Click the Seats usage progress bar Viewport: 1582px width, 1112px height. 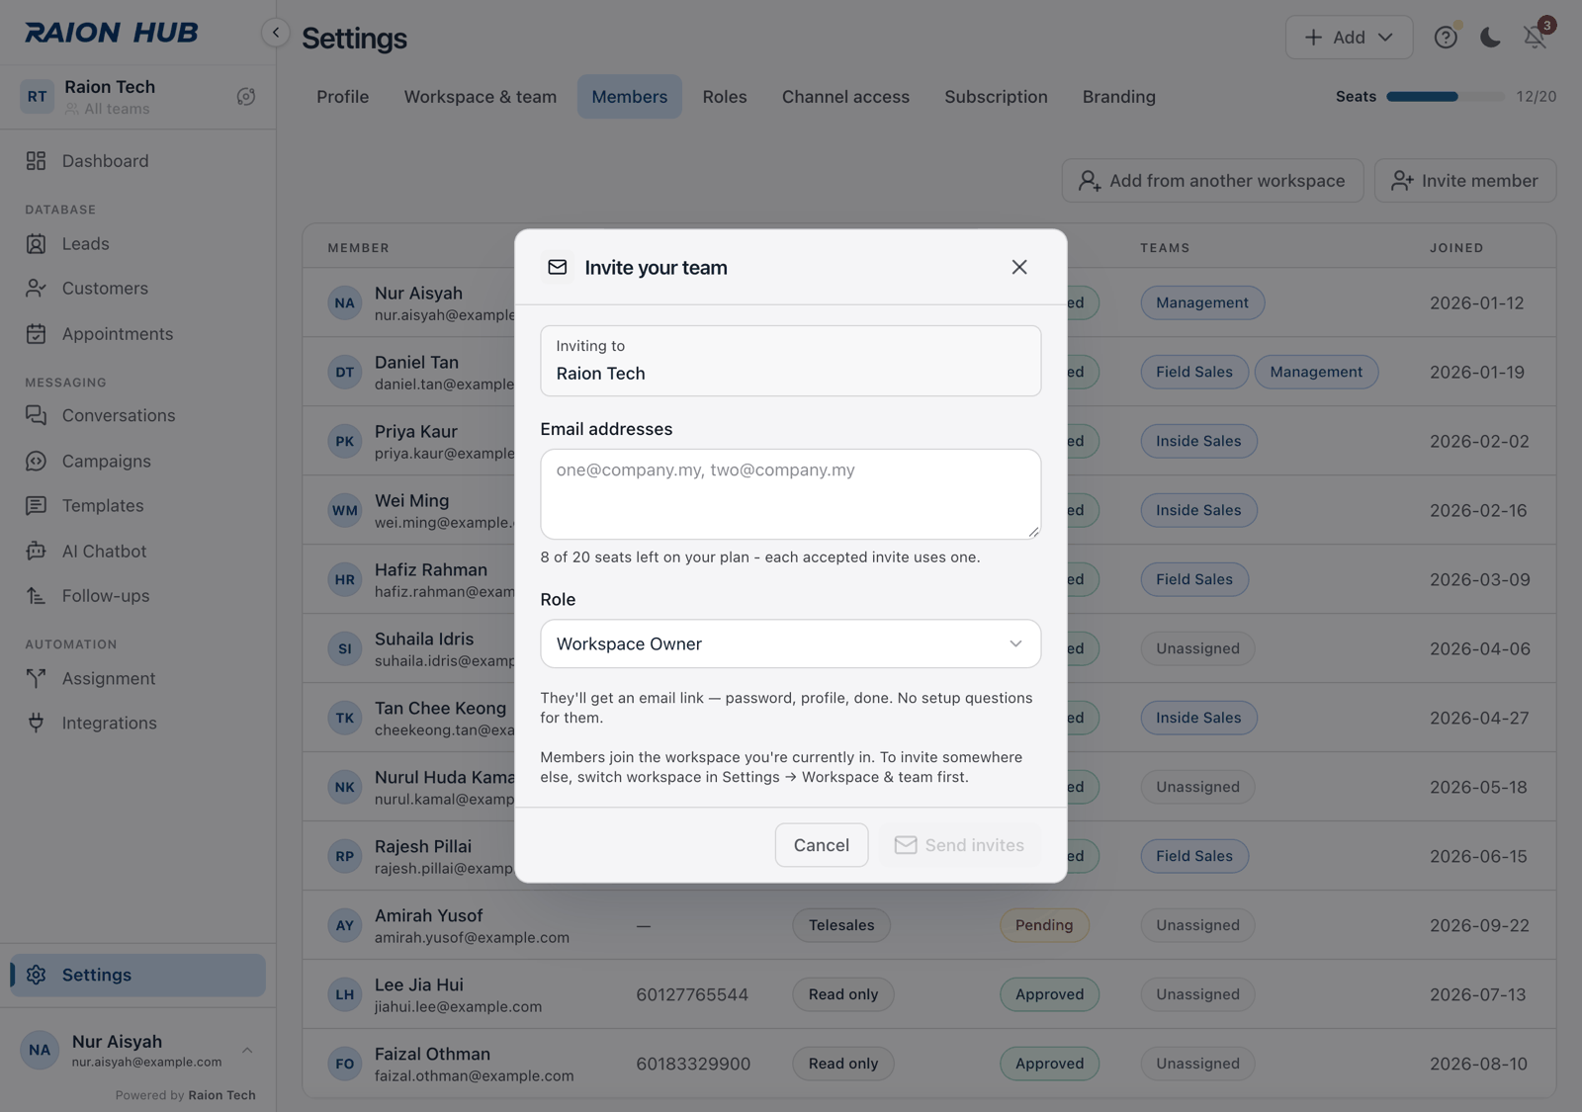pyautogui.click(x=1446, y=97)
